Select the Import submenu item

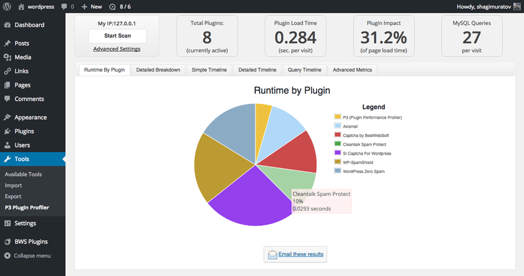[x=13, y=185]
